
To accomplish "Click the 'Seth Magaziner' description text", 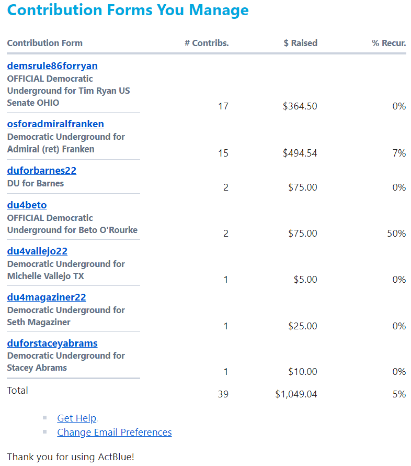I will coord(39,322).
